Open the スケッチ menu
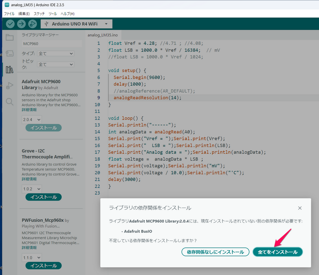Viewport: 319px width, 275px height. 39,14
